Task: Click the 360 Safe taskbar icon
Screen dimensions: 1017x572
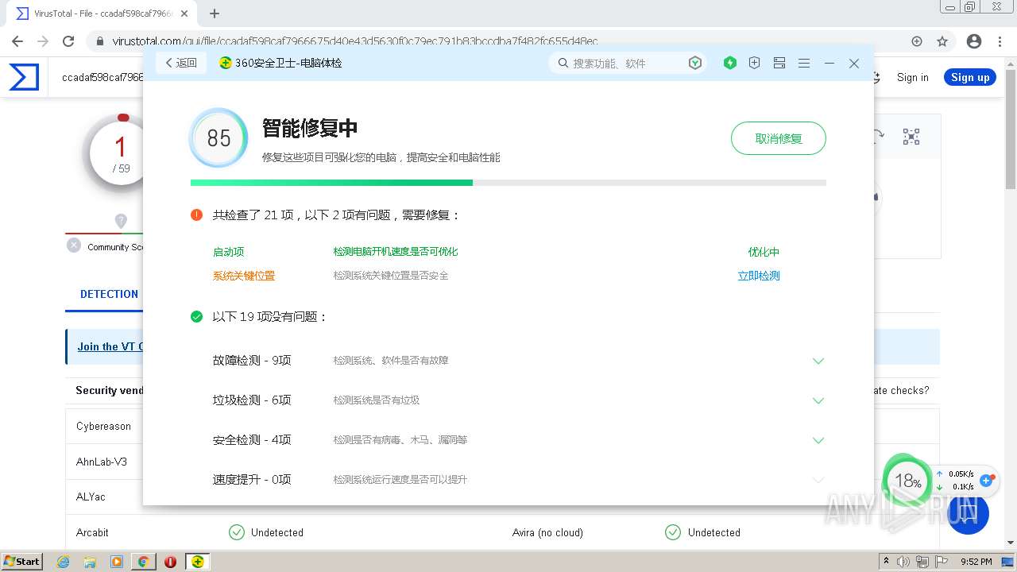Action: [x=197, y=562]
